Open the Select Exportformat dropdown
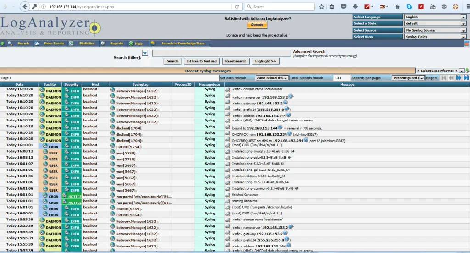 point(440,71)
